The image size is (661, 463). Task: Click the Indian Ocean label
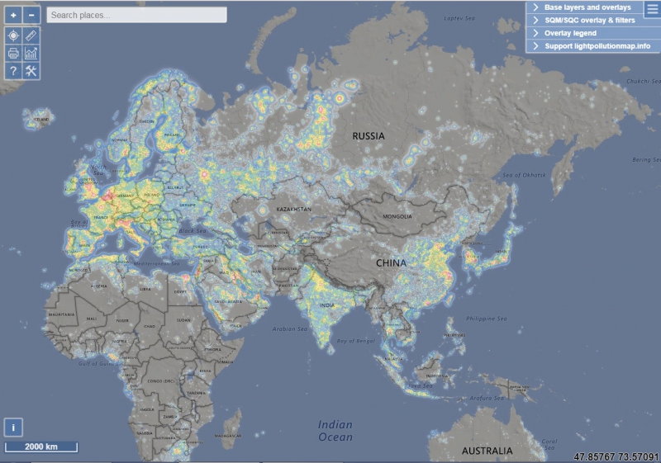(335, 431)
